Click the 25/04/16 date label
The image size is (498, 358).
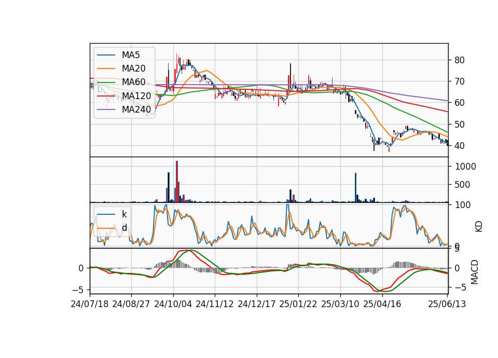(x=382, y=304)
